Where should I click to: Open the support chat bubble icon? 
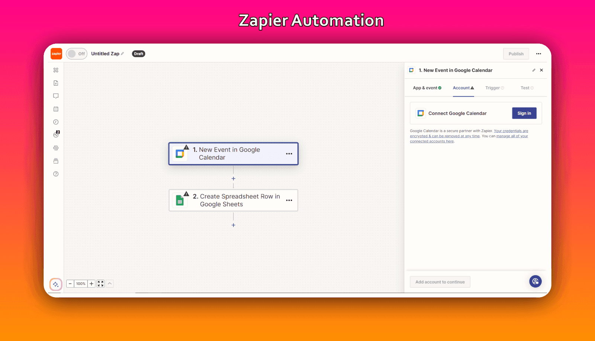535,282
